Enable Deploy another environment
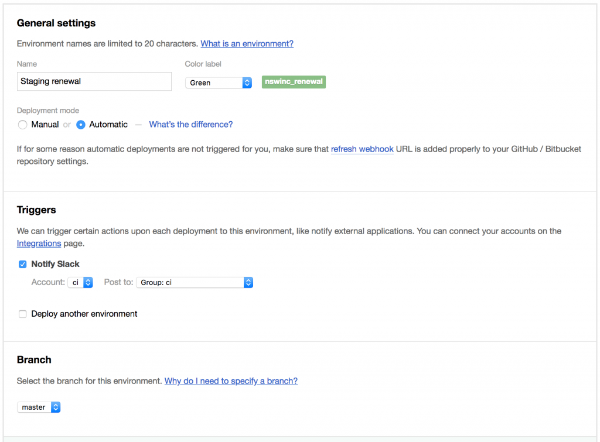Image resolution: width=600 pixels, height=442 pixels. click(22, 314)
